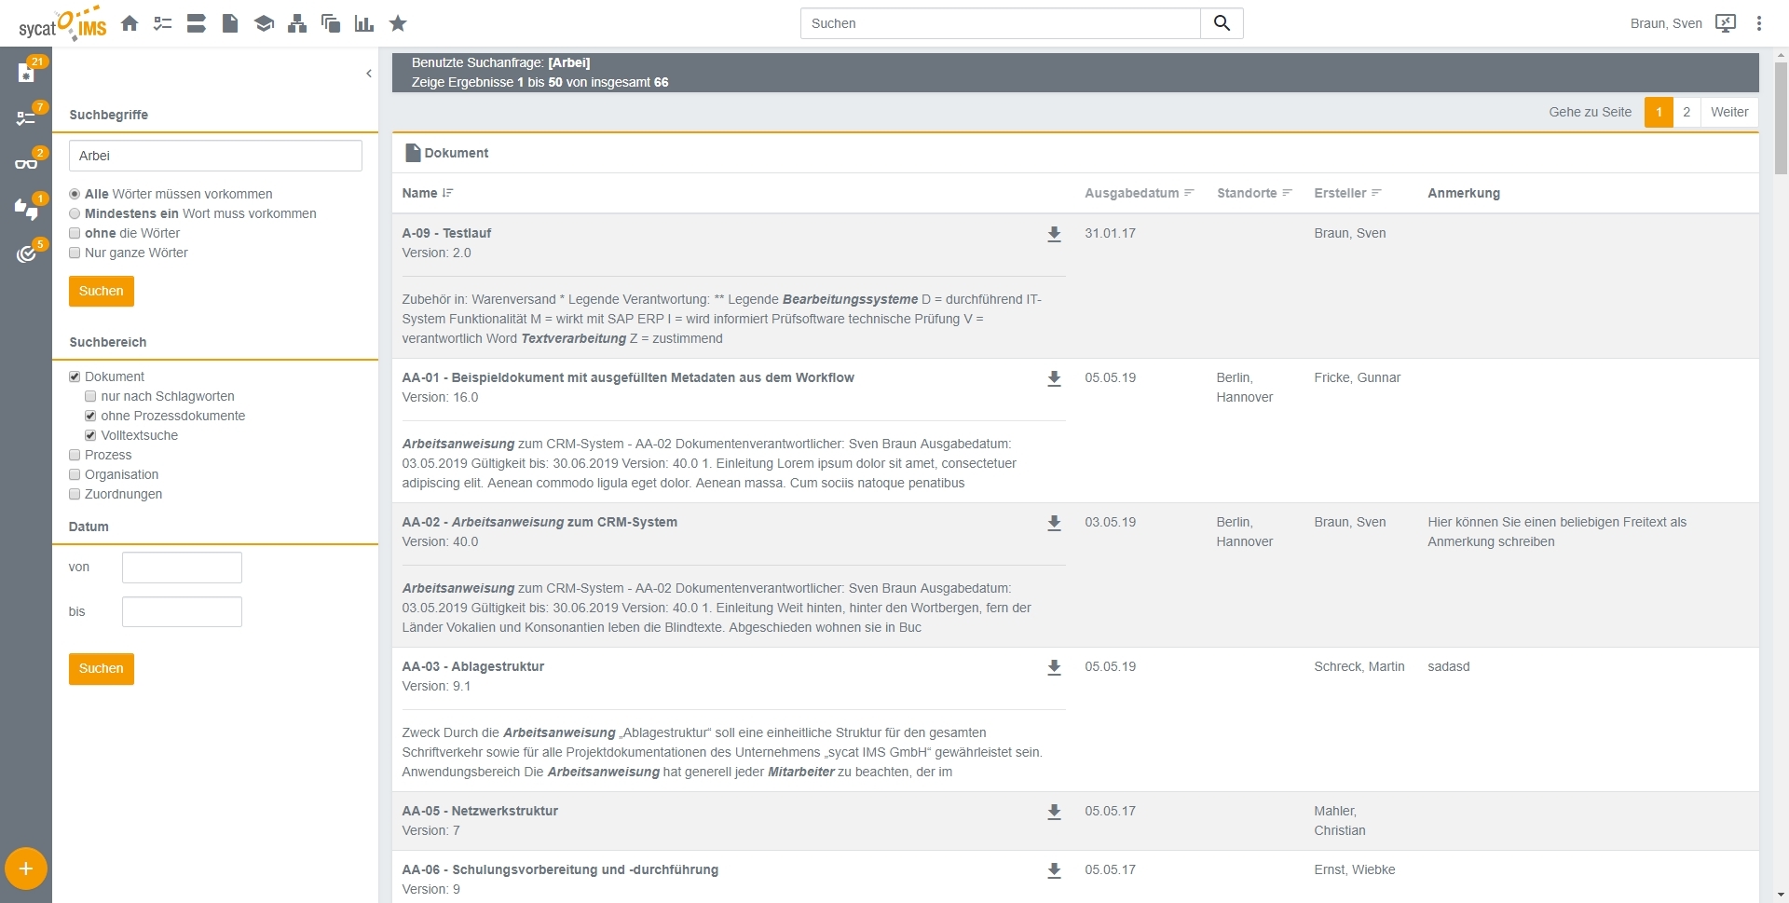
Task: Click the 'von' date input field
Action: (182, 568)
